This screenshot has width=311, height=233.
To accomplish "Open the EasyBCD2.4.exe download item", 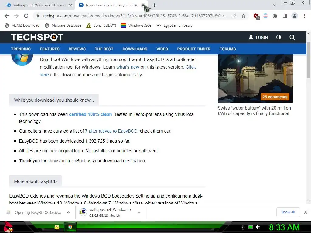I will [x=34, y=212].
